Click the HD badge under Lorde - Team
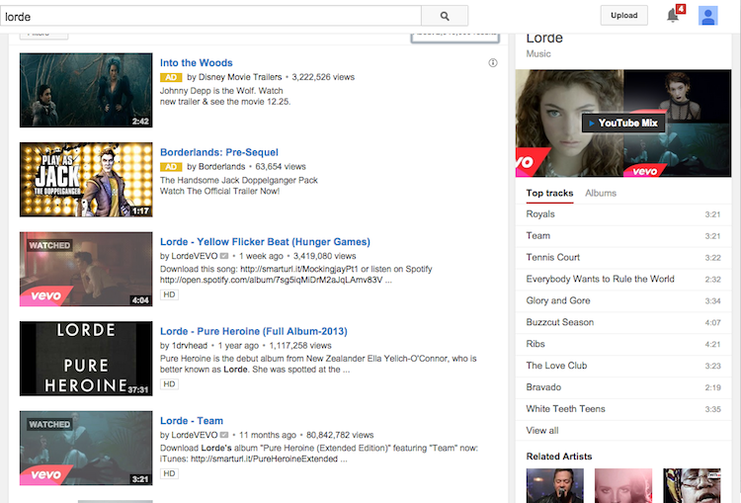This screenshot has height=503, width=741. [x=169, y=473]
